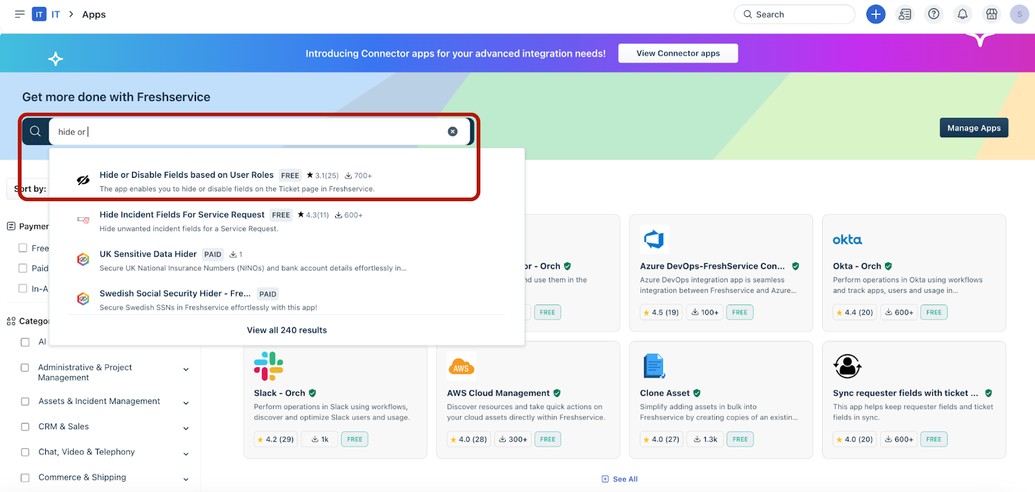
Task: Open Azure DevOps-FreshService Connector app title
Action: pyautogui.click(x=712, y=266)
